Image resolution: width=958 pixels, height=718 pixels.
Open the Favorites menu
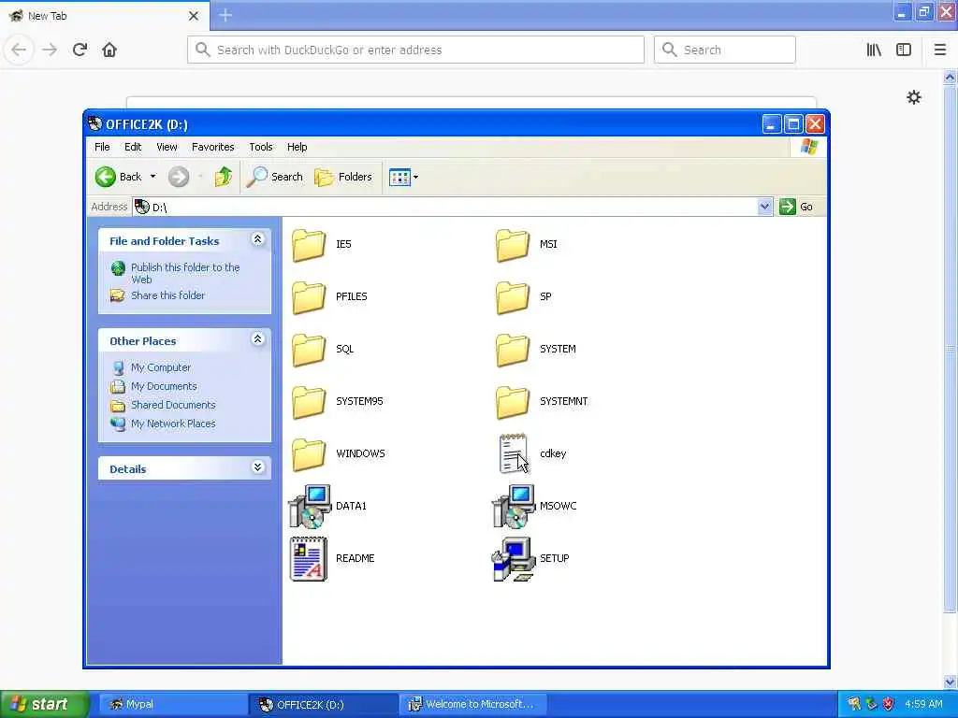[x=212, y=147]
